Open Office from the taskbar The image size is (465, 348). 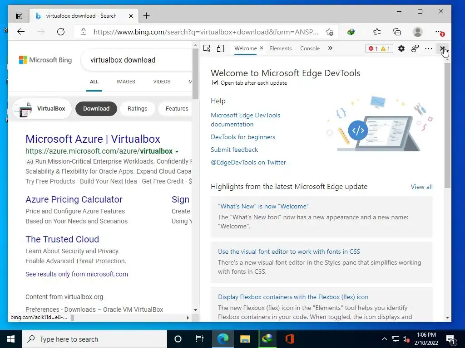(x=289, y=339)
